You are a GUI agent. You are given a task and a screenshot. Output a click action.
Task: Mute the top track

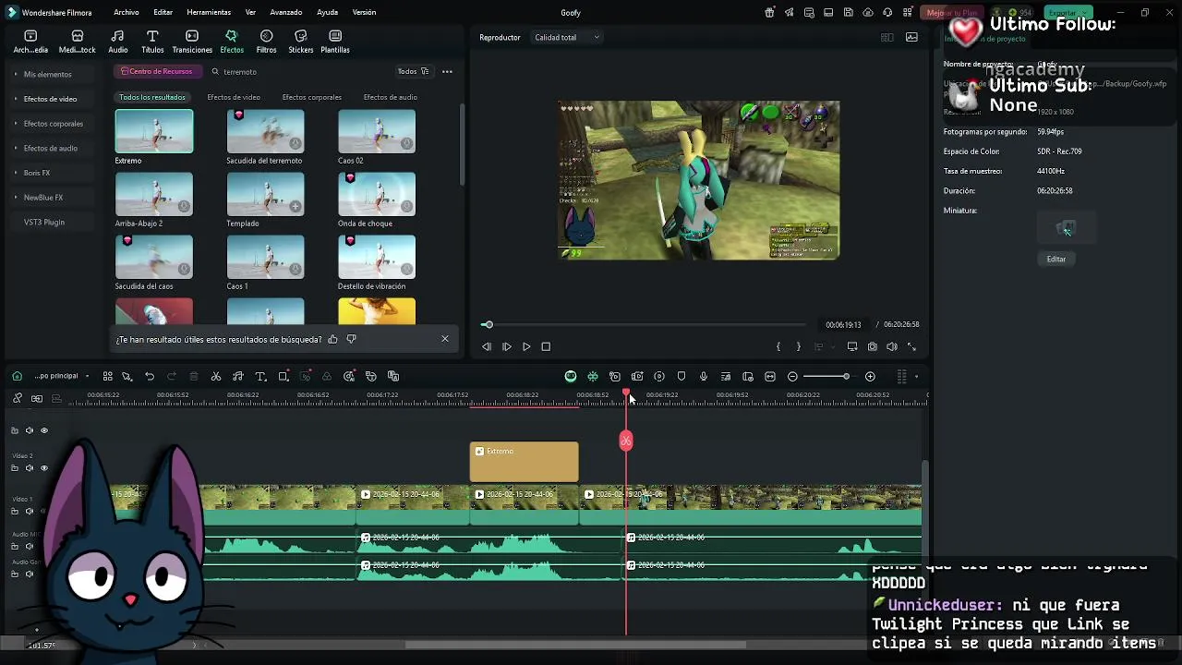pos(29,430)
